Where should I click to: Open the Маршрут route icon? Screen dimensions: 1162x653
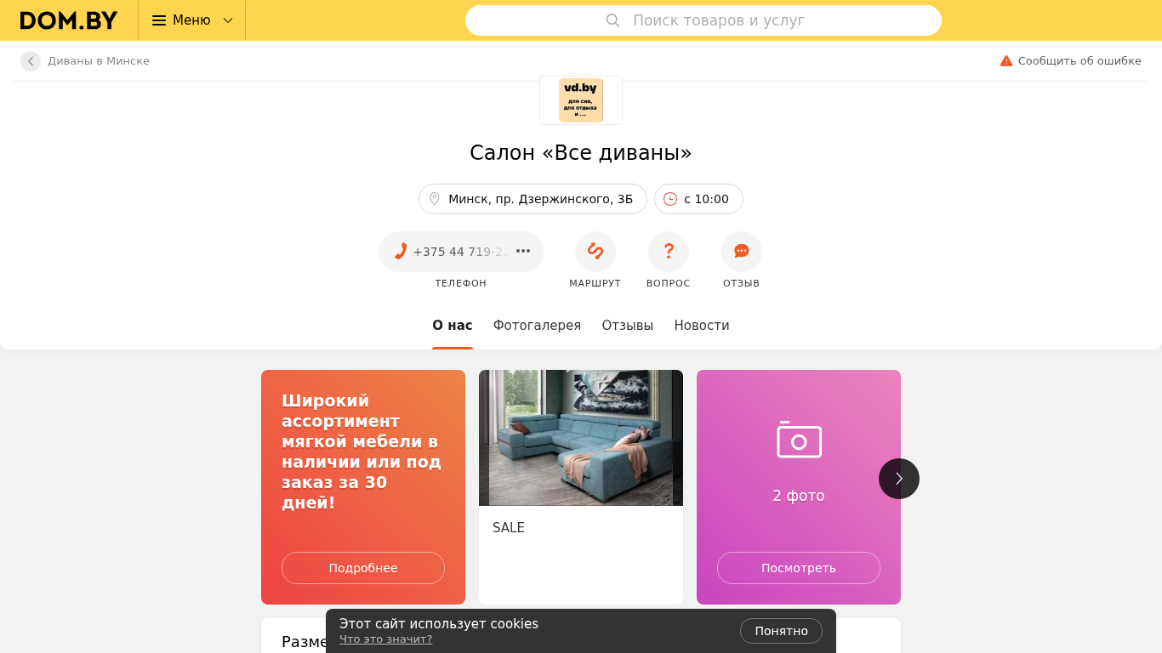tap(595, 252)
